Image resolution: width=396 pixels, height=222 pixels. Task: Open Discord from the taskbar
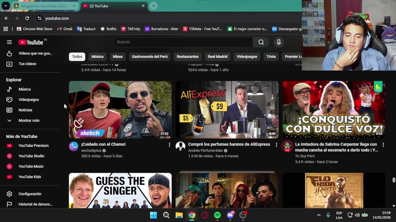[x=230, y=215]
